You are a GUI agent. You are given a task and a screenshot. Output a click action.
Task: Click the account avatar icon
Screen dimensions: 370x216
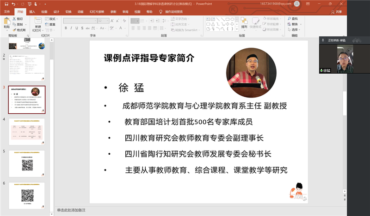(297, 4)
